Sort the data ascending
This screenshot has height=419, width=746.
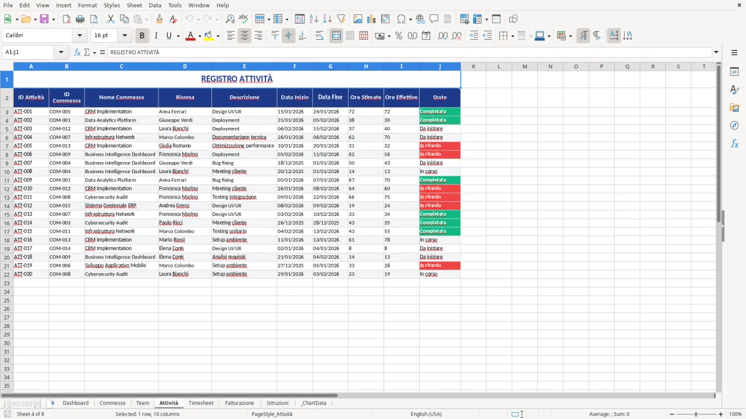[x=313, y=19]
